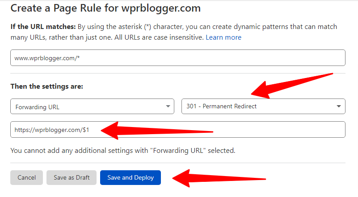The width and height of the screenshot is (358, 197).
Task: Focus the www.wprblogger.com/* URL match field
Action: (x=178, y=58)
